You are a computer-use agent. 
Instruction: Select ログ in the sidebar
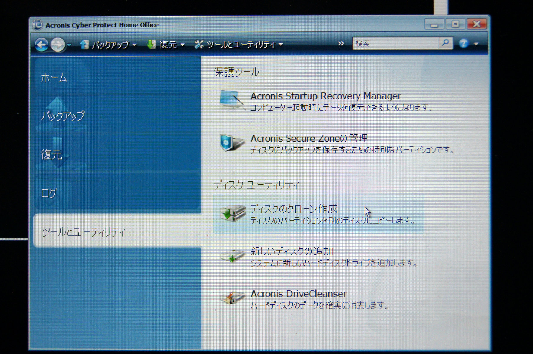tap(117, 192)
